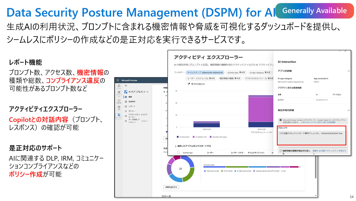Go to the previous item with the up arrow
Viewport: 356px width, 201px height.
point(340,51)
